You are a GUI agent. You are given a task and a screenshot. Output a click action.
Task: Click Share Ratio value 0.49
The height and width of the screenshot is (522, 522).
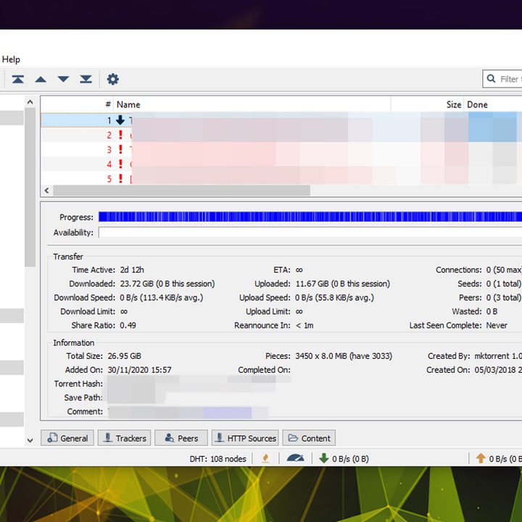pos(128,326)
